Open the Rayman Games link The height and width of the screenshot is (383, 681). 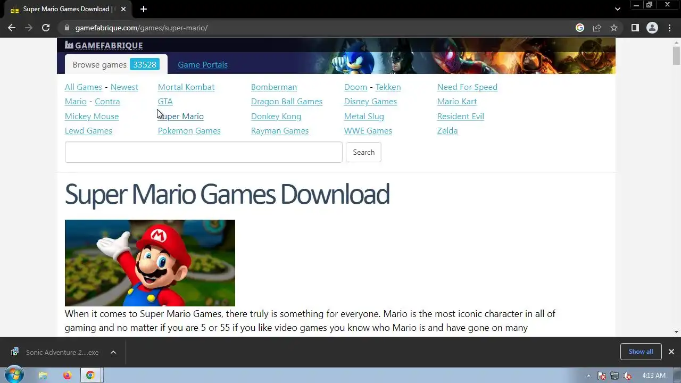click(x=280, y=131)
